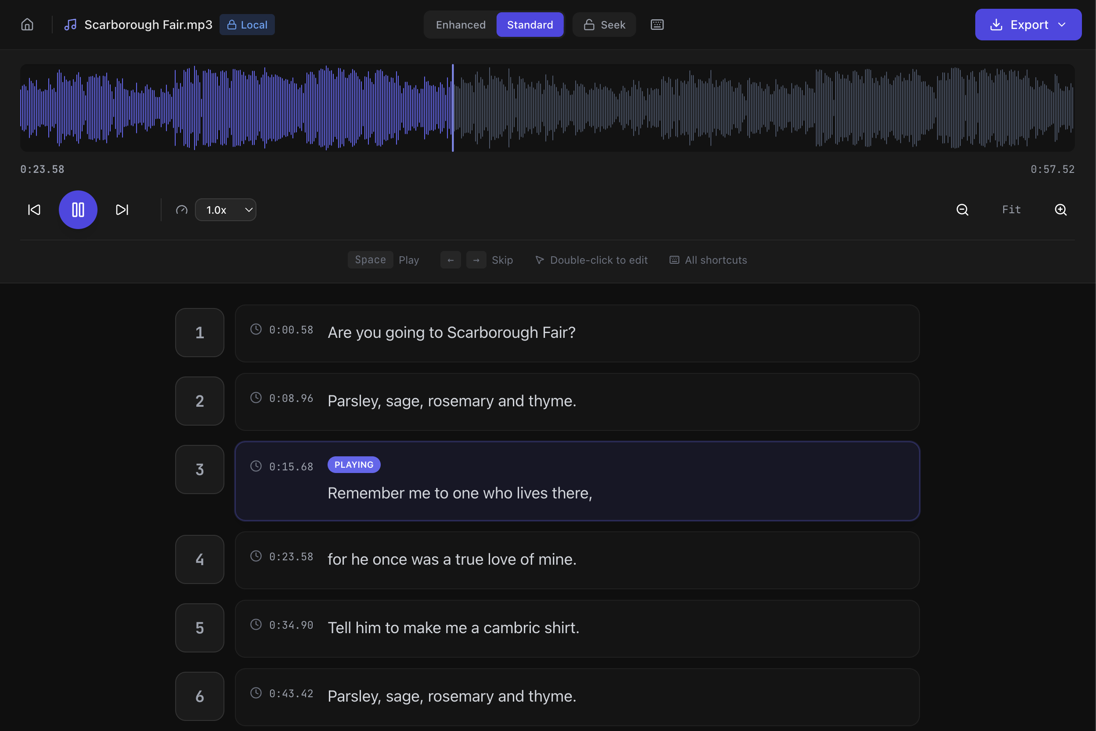1096x731 pixels.
Task: Click the clock icon on line 4
Action: pos(256,555)
